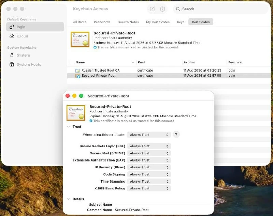The width and height of the screenshot is (273, 216).
Task: Open the info icon in Keychain Access toolbar
Action: pyautogui.click(x=162, y=9)
